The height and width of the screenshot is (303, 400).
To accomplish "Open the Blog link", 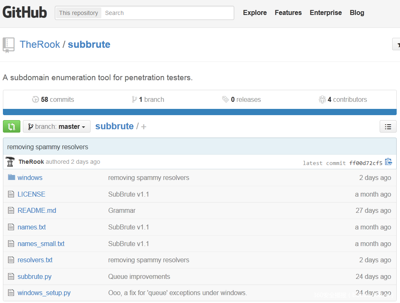I will [357, 12].
